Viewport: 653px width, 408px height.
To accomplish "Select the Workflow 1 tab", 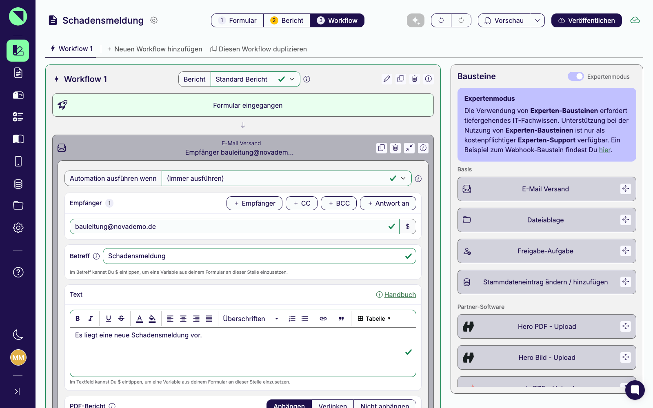I will (72, 49).
